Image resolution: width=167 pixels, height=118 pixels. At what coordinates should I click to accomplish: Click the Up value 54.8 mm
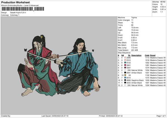click(135, 33)
